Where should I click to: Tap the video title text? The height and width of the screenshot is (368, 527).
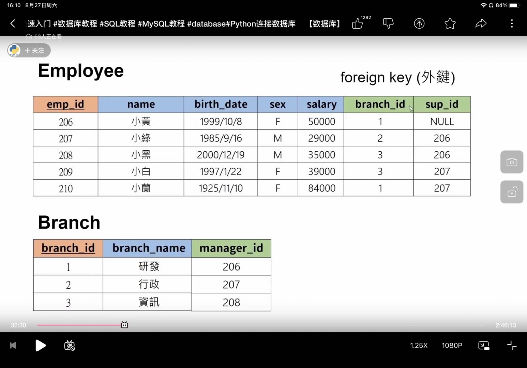(162, 24)
